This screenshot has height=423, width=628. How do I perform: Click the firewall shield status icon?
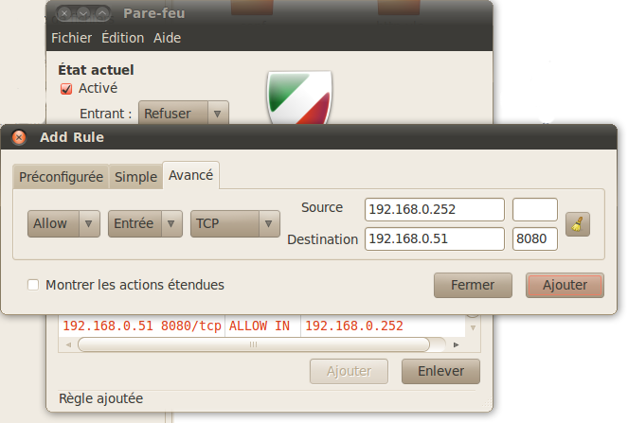pos(299,97)
